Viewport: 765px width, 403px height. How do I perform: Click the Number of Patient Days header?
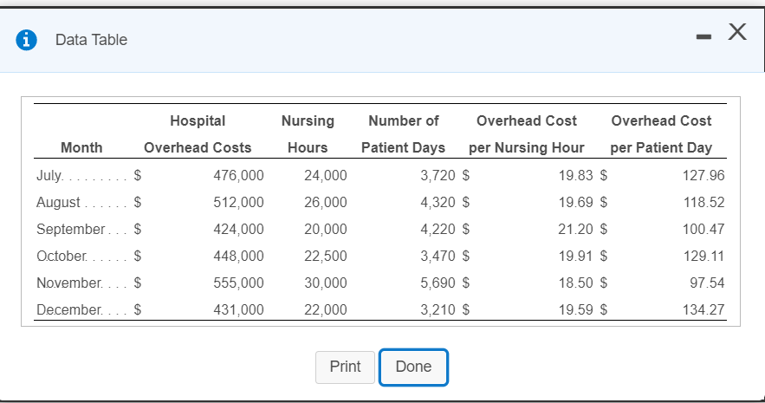click(404, 134)
